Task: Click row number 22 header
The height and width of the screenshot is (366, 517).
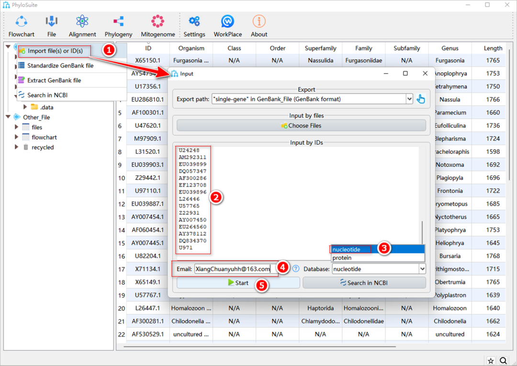Action: click(x=121, y=334)
